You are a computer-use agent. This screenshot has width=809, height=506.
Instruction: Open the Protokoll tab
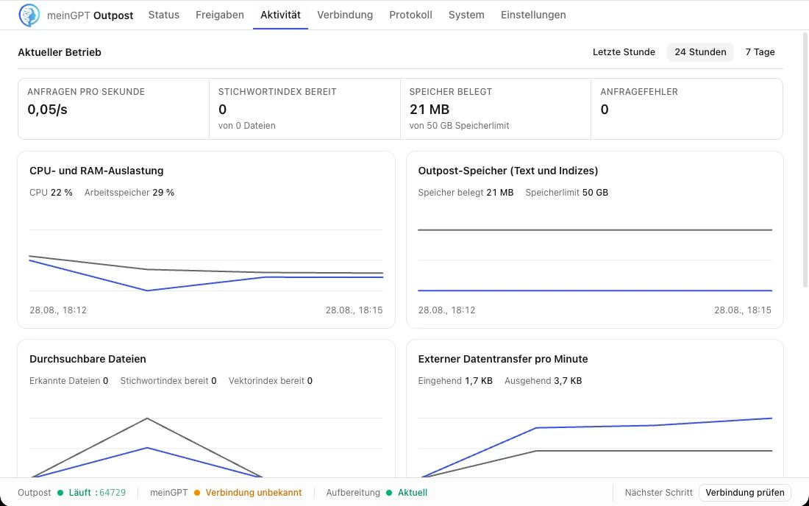[x=410, y=15]
